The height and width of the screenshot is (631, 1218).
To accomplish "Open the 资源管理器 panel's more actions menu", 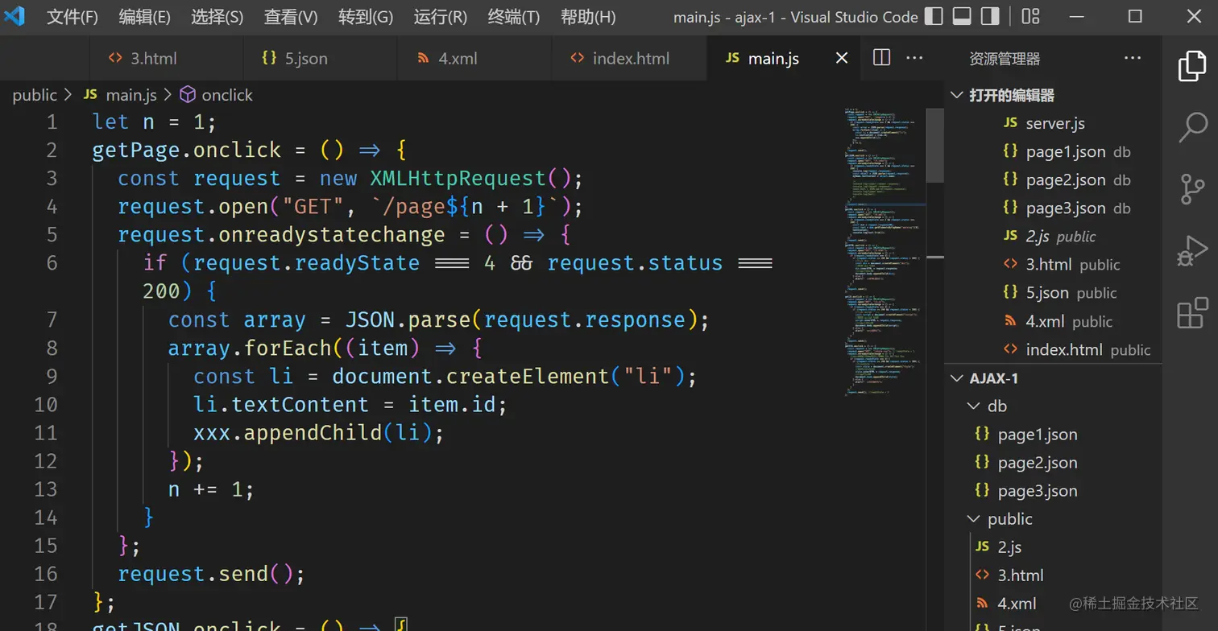I will coord(1133,58).
